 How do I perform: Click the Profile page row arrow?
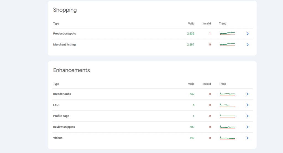[247, 116]
